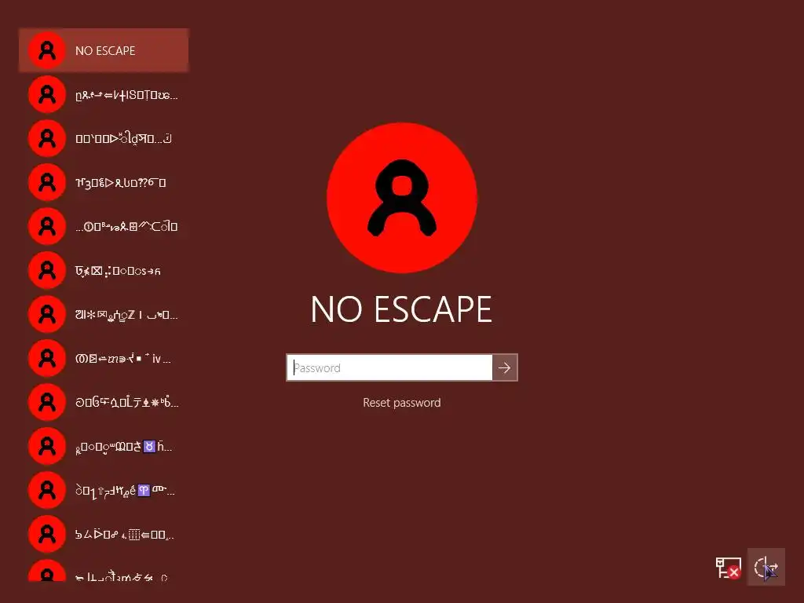Click the NO ESCAPE username heading
This screenshot has height=603, width=804.
(401, 309)
